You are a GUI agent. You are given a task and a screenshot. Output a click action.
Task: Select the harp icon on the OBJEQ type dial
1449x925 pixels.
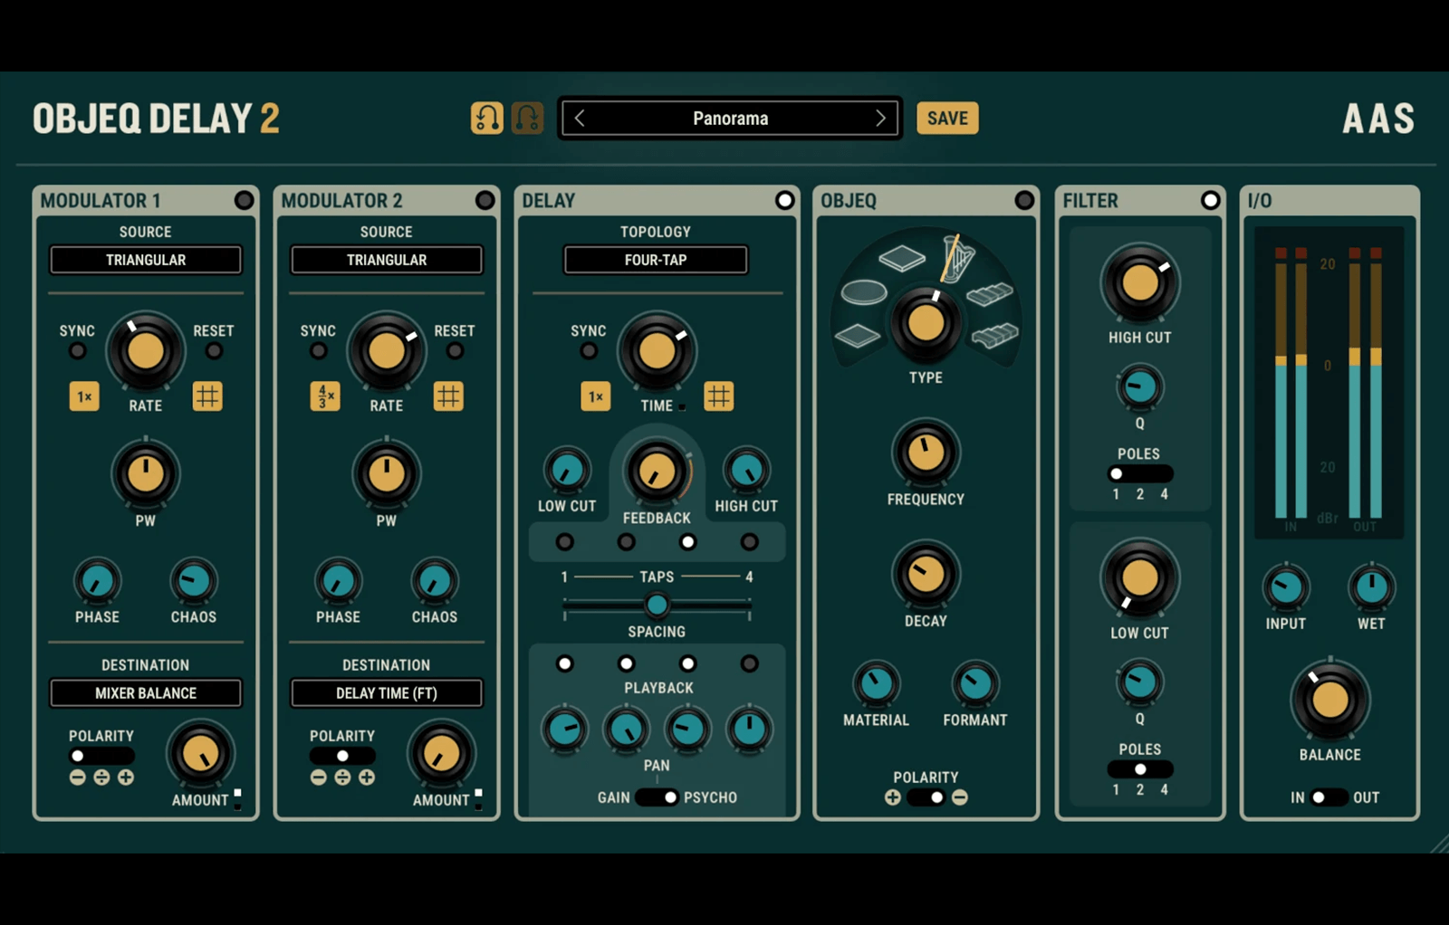click(x=958, y=260)
